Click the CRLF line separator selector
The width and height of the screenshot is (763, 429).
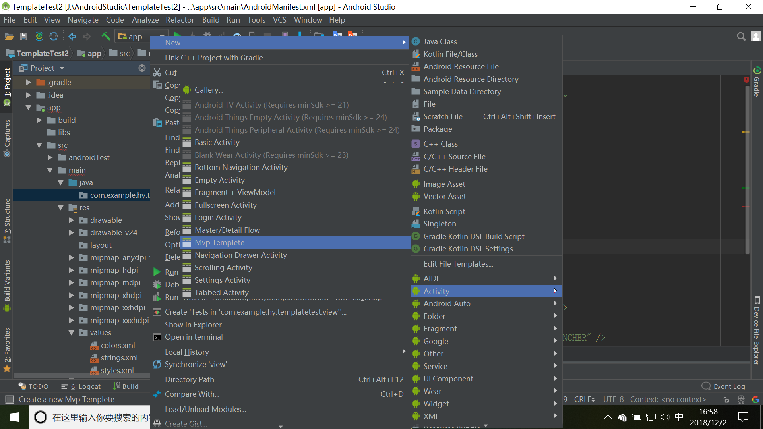pos(584,399)
